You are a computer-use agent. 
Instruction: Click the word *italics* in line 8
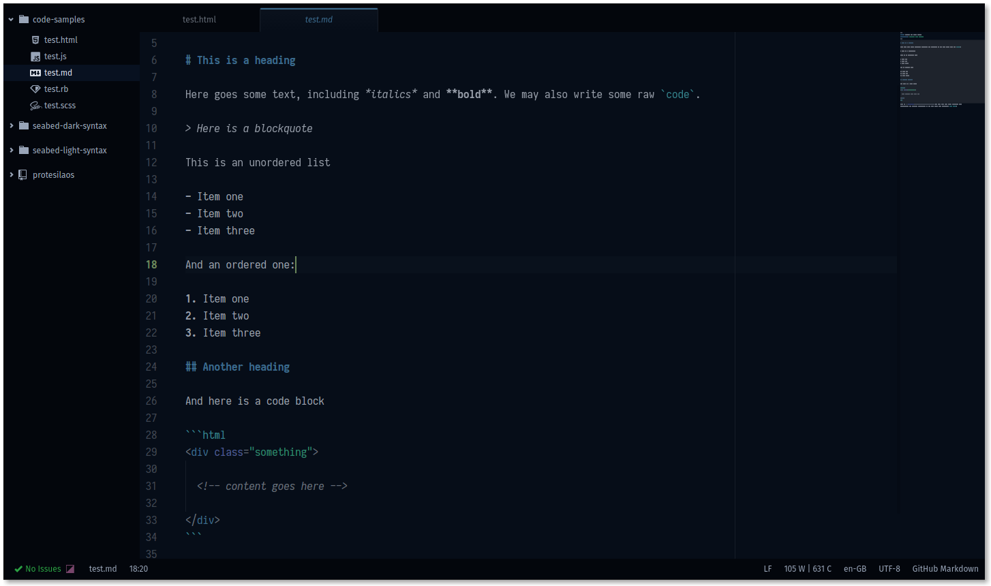391,95
